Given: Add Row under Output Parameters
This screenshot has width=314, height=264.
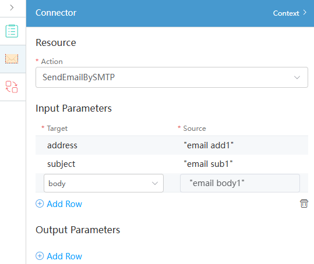Looking at the screenshot, I should click(59, 256).
